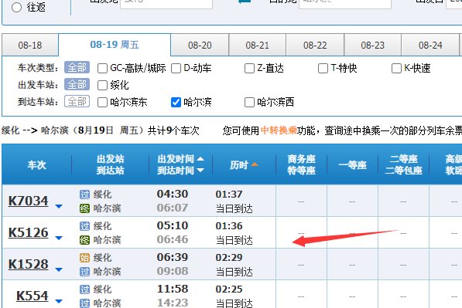Switch to the 08-23 date tab
This screenshot has height=308, width=462.
[373, 46]
